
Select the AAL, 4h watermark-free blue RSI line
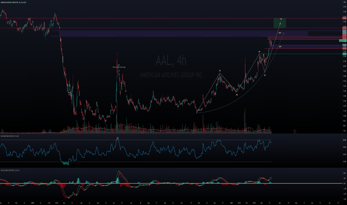136,151
